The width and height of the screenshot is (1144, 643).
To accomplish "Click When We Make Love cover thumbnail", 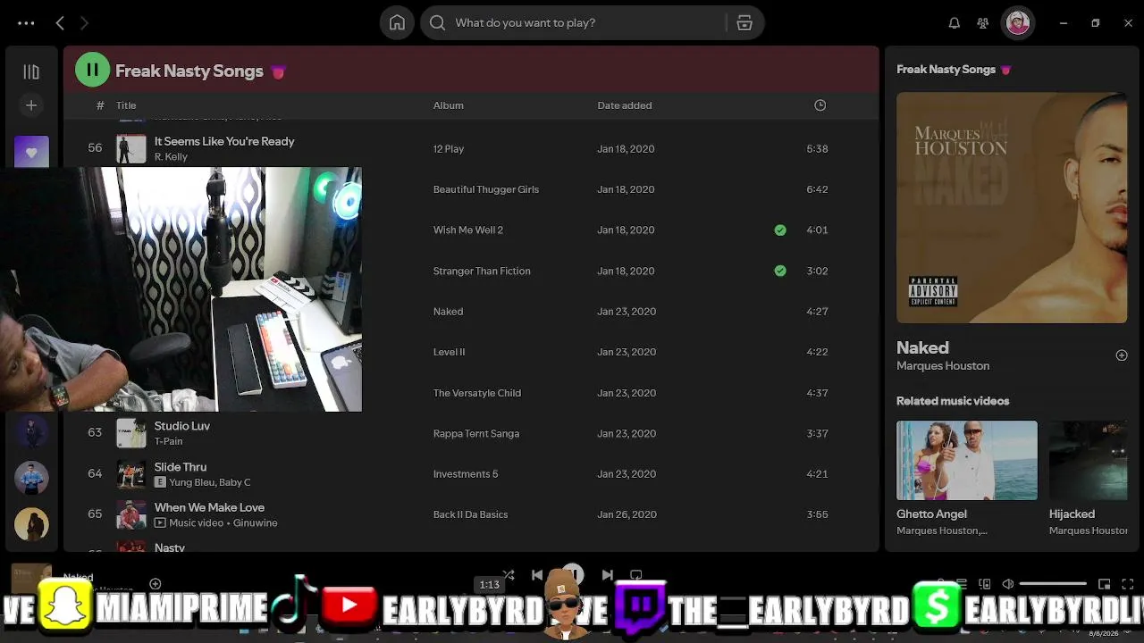I will pos(131,514).
